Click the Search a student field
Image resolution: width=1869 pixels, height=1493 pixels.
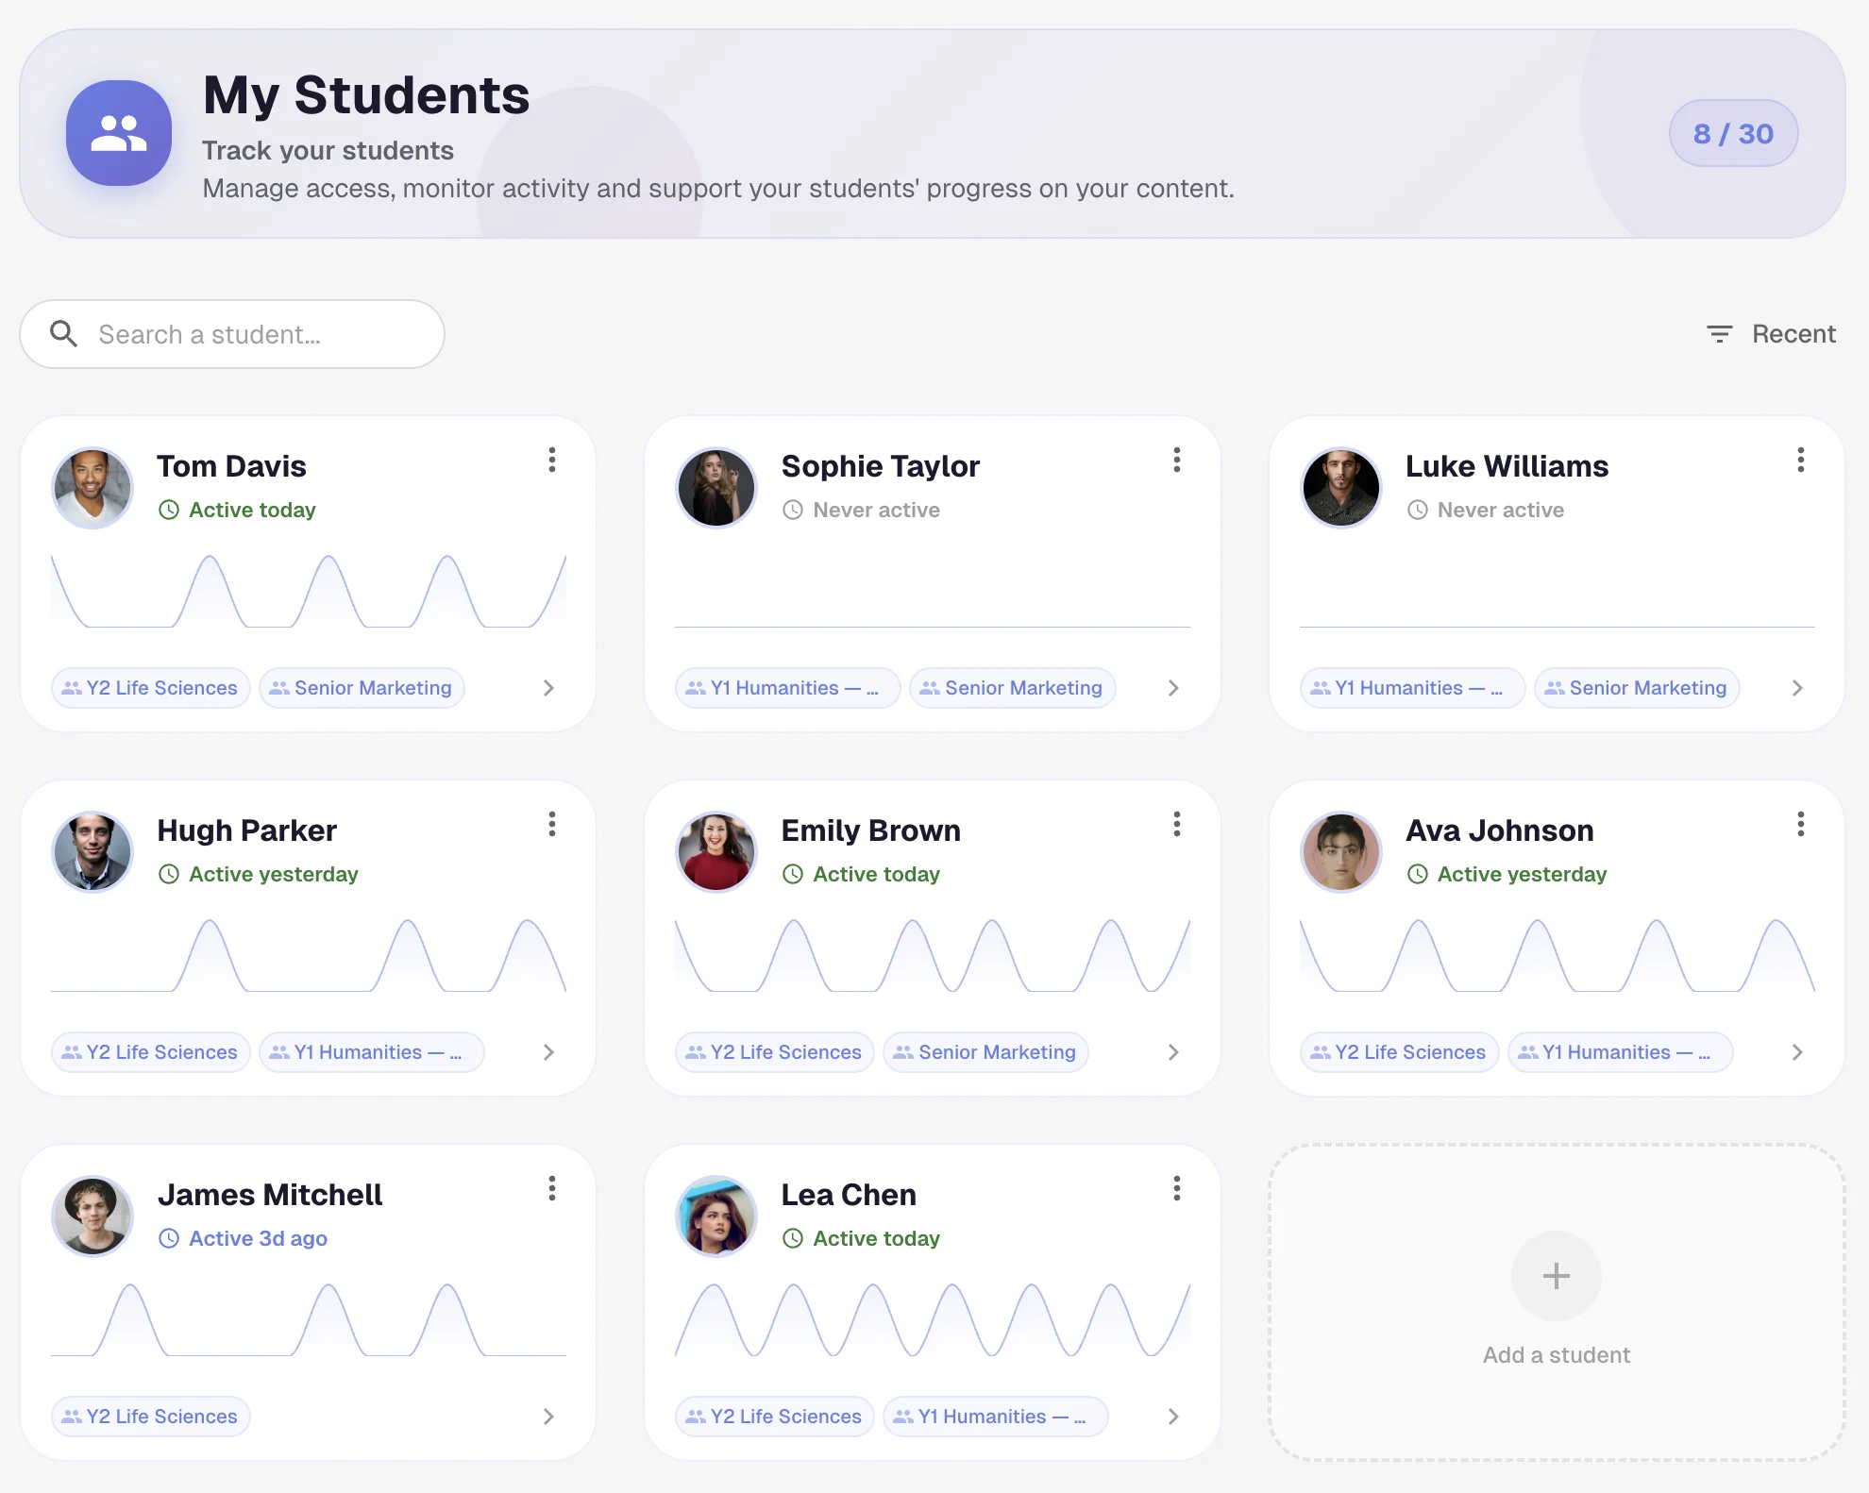(x=232, y=334)
